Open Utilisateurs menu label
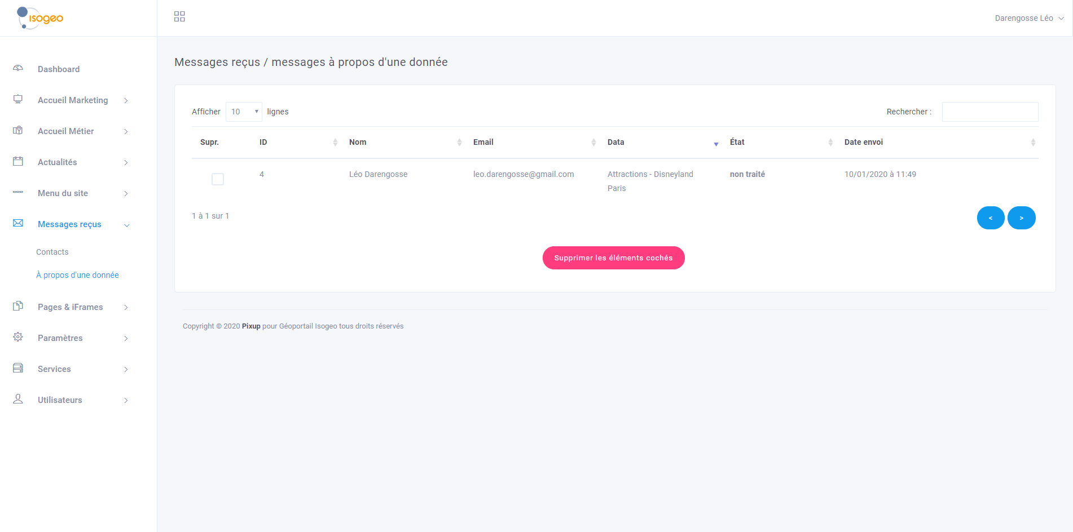1073x532 pixels. tap(60, 400)
